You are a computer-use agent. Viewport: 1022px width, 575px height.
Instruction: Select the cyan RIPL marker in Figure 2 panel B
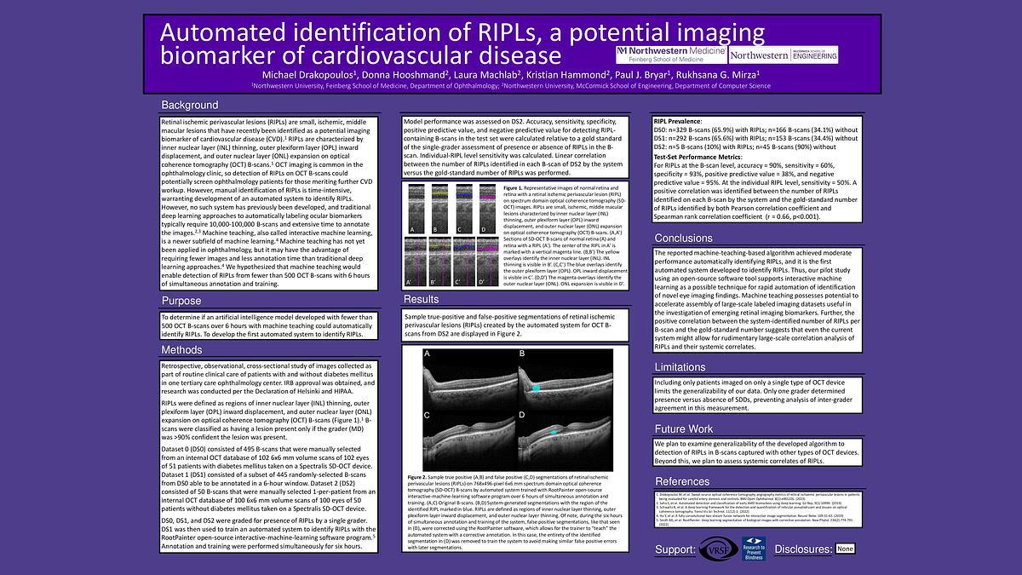click(536, 388)
